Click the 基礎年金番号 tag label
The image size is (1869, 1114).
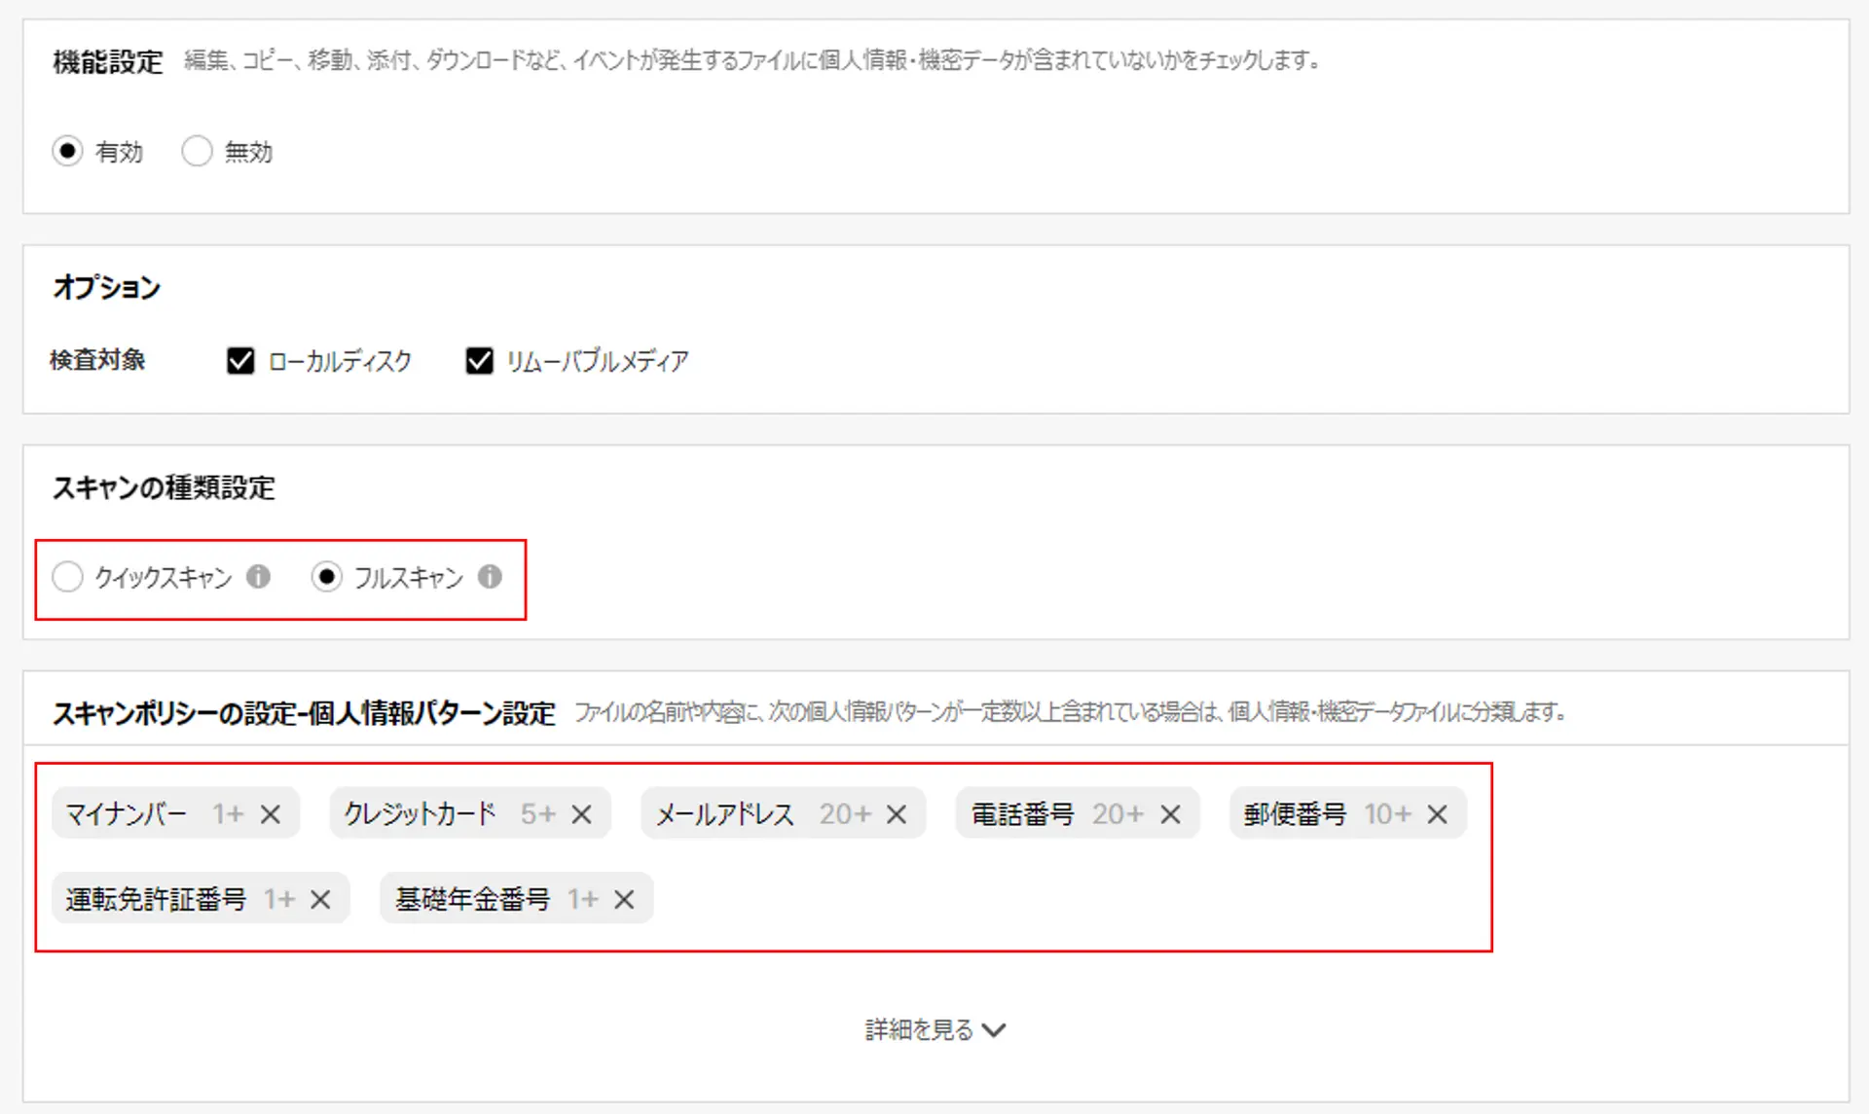(x=472, y=900)
